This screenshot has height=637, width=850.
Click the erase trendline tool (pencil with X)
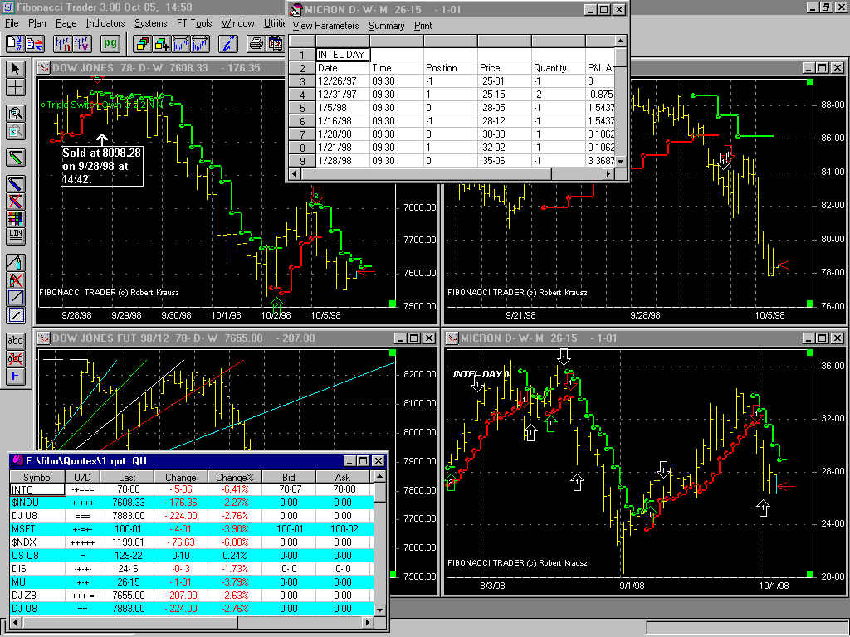click(15, 280)
